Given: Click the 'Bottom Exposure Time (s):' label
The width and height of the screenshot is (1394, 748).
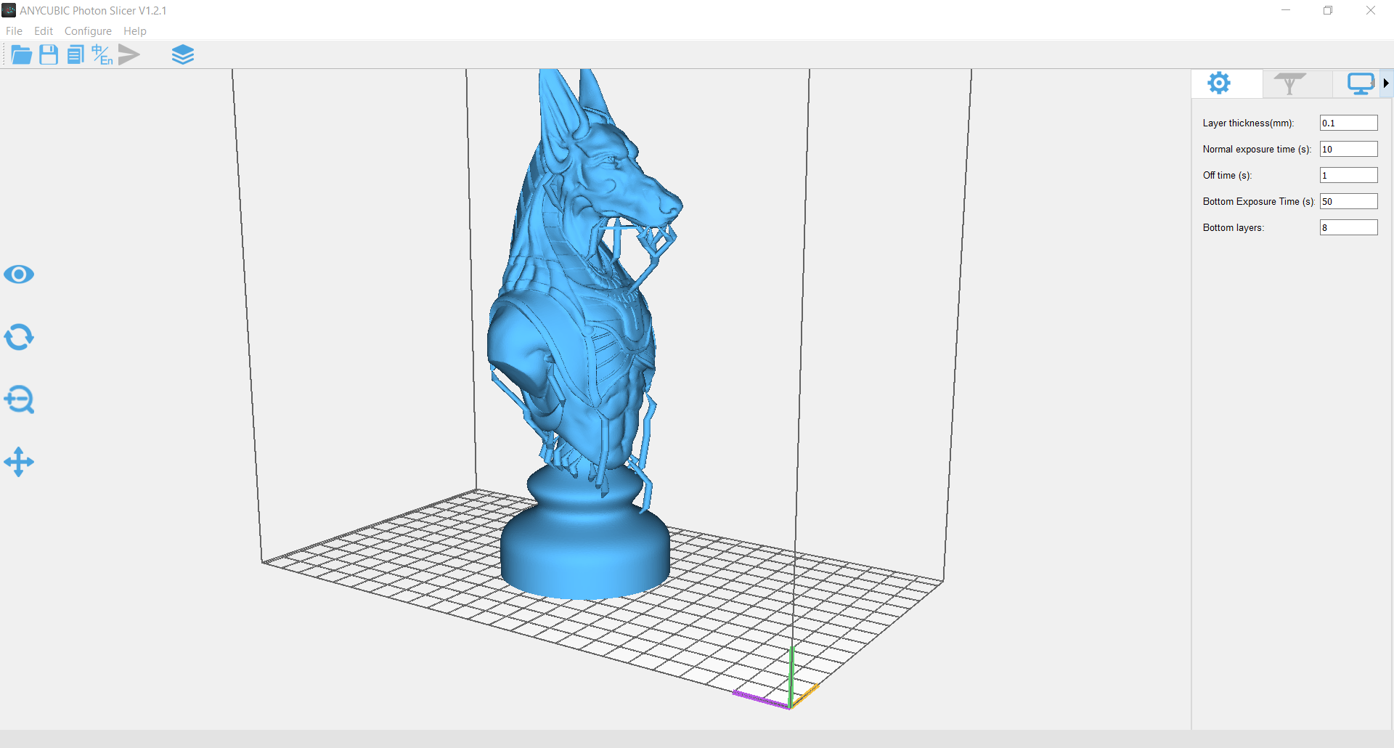Looking at the screenshot, I should point(1258,202).
